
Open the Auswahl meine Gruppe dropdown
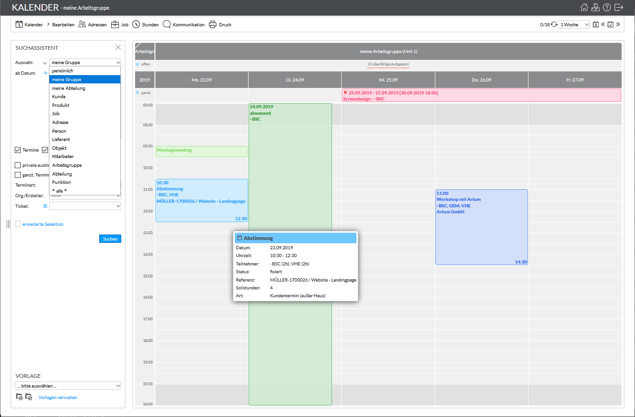[85, 62]
